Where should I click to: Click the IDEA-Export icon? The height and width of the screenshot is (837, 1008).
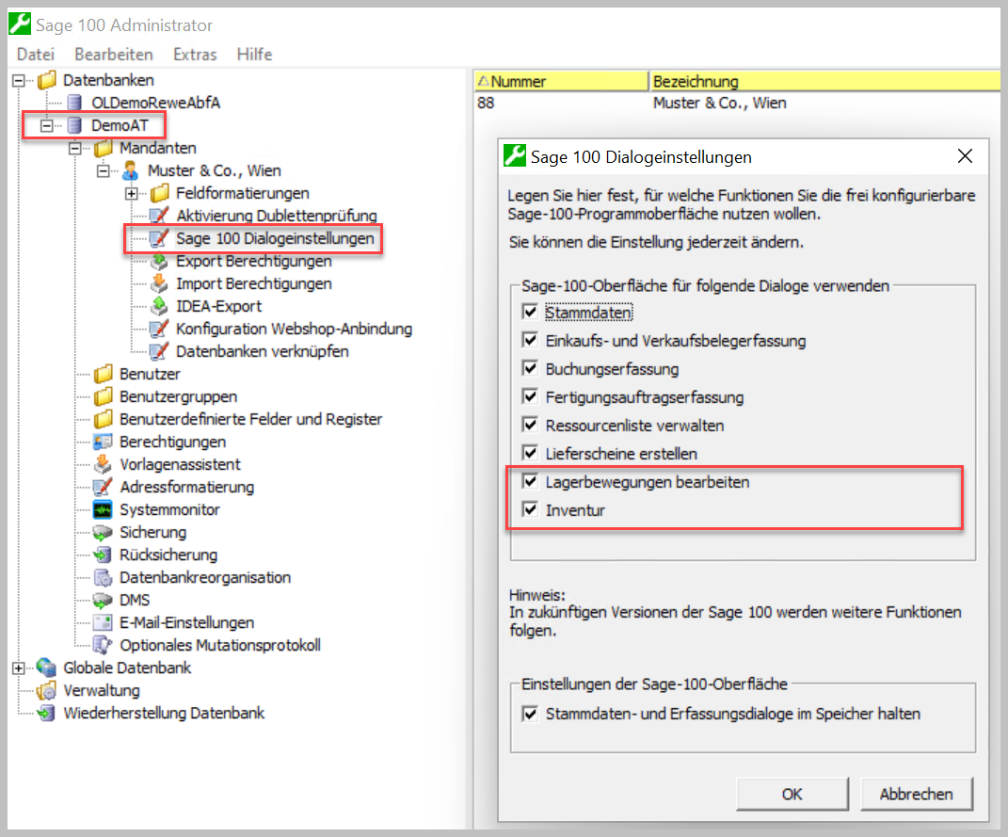(x=159, y=306)
